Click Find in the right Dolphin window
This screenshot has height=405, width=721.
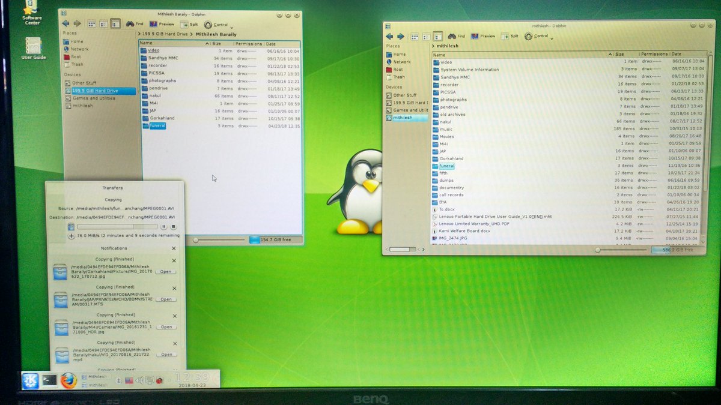(x=457, y=36)
